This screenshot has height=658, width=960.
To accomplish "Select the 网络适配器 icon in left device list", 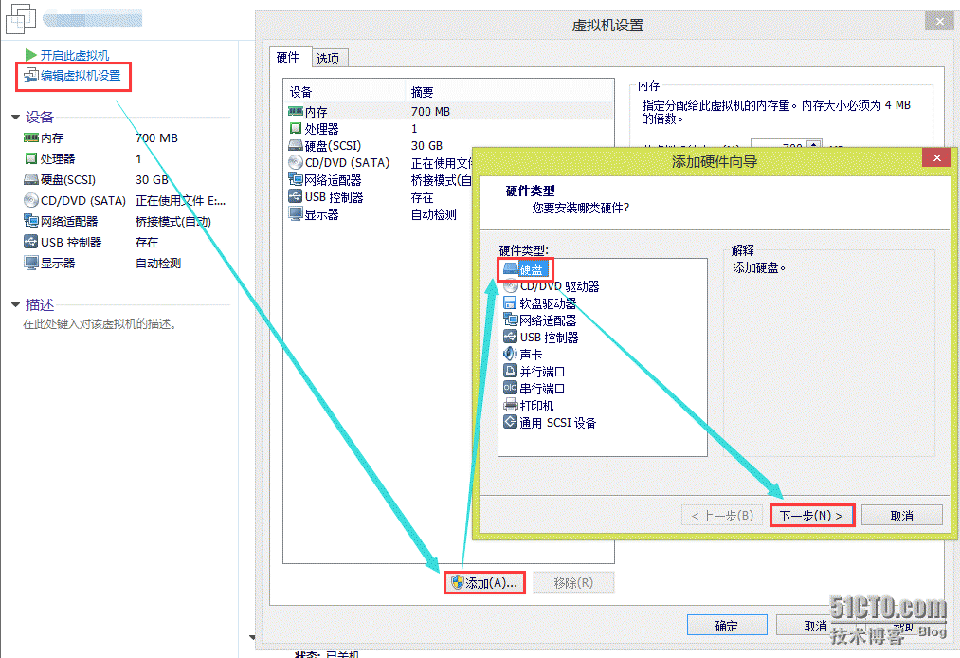I will point(30,221).
